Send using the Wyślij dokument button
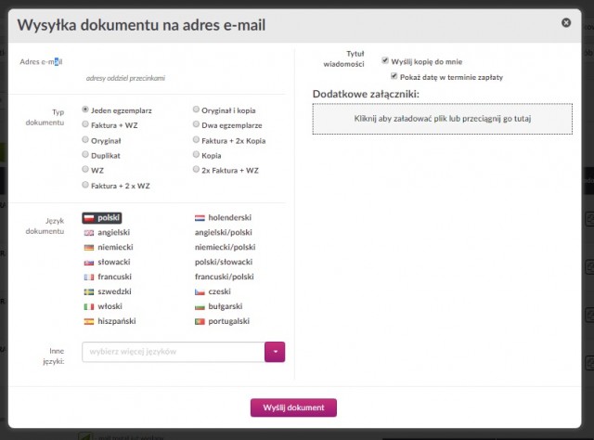594x440 pixels. (293, 408)
